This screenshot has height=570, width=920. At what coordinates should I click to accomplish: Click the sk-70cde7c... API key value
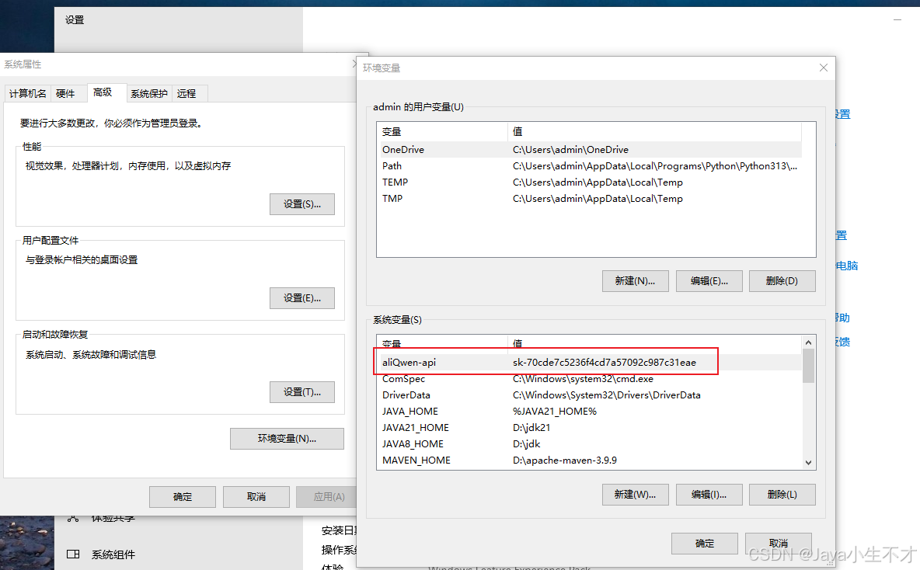(605, 363)
